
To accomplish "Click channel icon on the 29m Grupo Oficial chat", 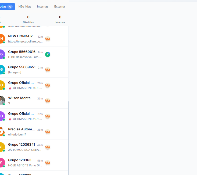I will (x=48, y=85).
